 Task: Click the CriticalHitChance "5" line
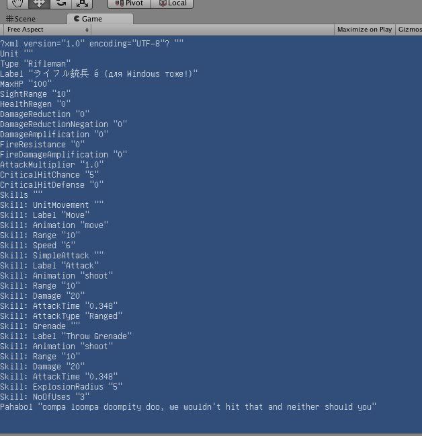[x=50, y=175]
